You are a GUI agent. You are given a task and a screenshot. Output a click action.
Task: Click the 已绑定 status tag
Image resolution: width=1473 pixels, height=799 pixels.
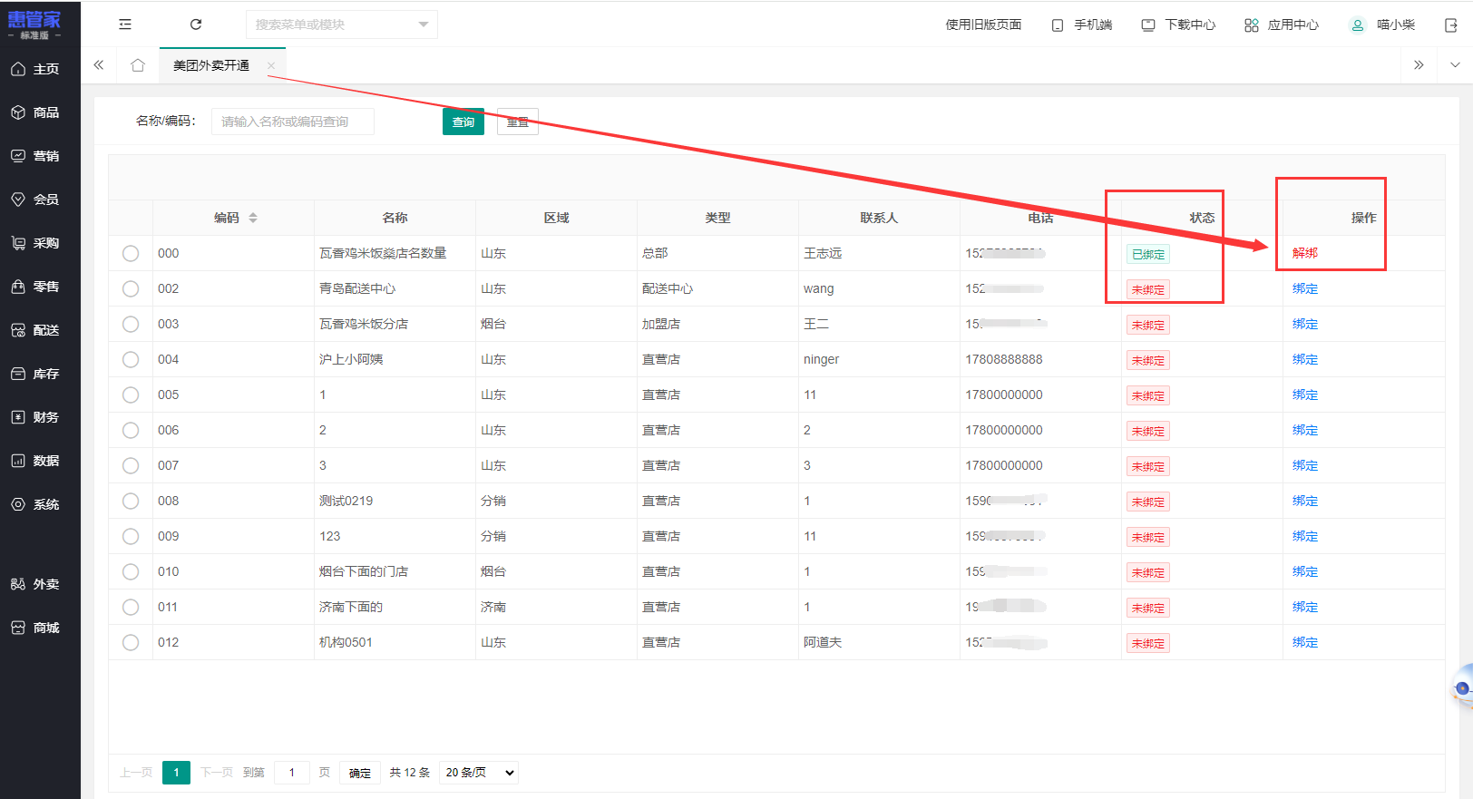[1148, 254]
